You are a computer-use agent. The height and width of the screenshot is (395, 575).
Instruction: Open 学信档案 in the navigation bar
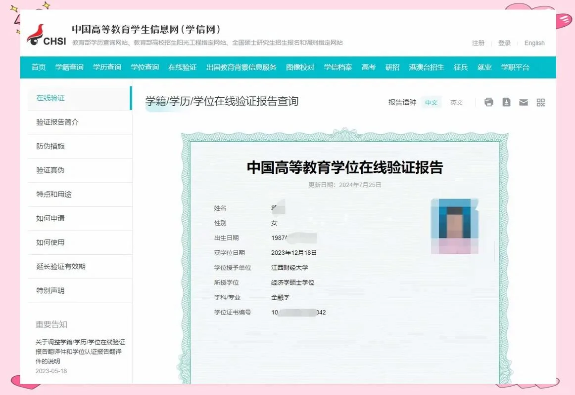(338, 67)
